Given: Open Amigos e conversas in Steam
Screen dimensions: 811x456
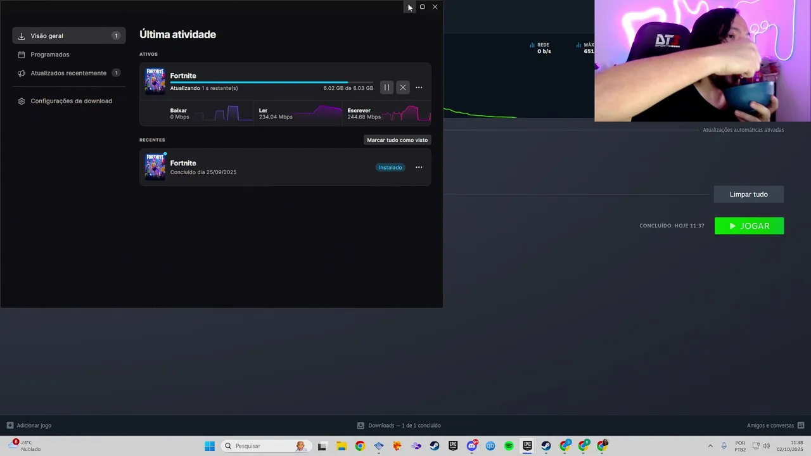Looking at the screenshot, I should (776, 426).
